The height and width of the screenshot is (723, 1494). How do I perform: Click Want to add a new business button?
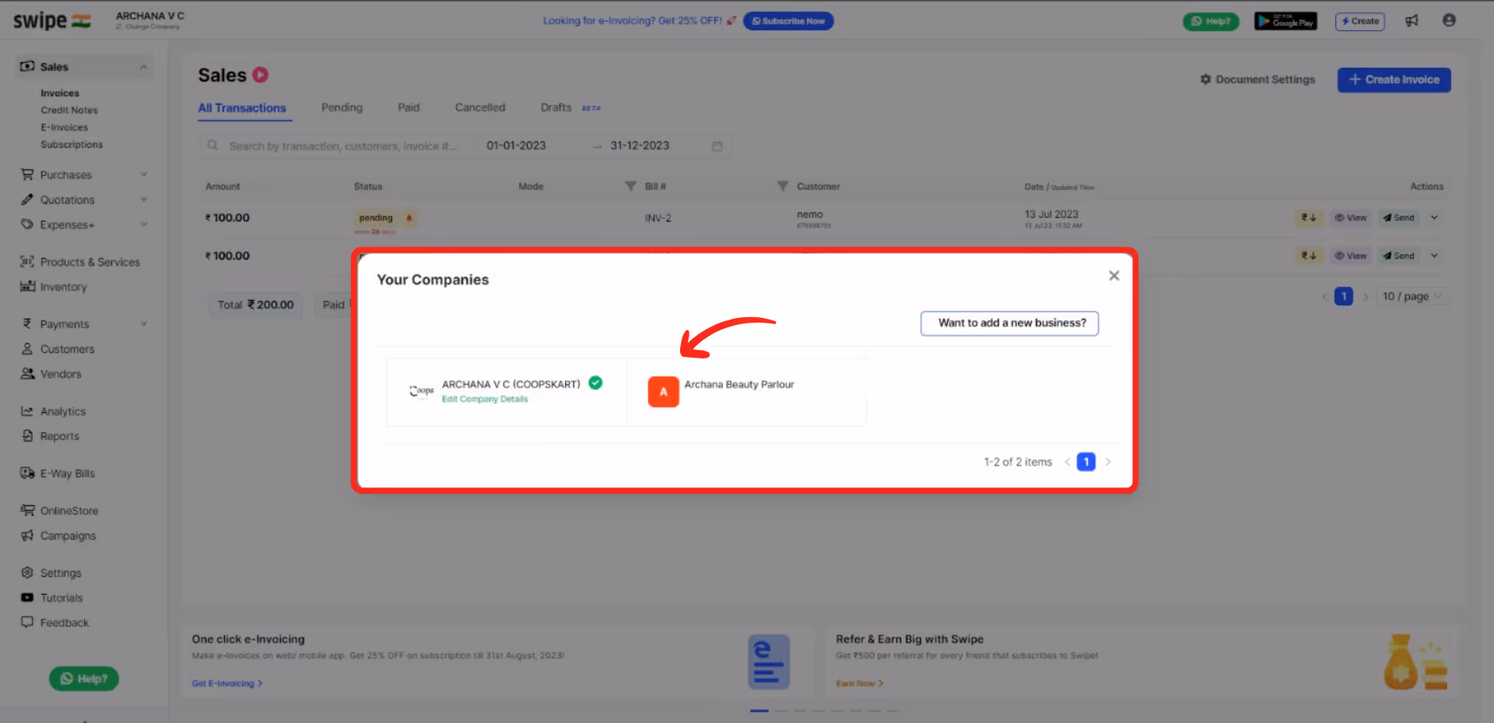(x=1009, y=323)
